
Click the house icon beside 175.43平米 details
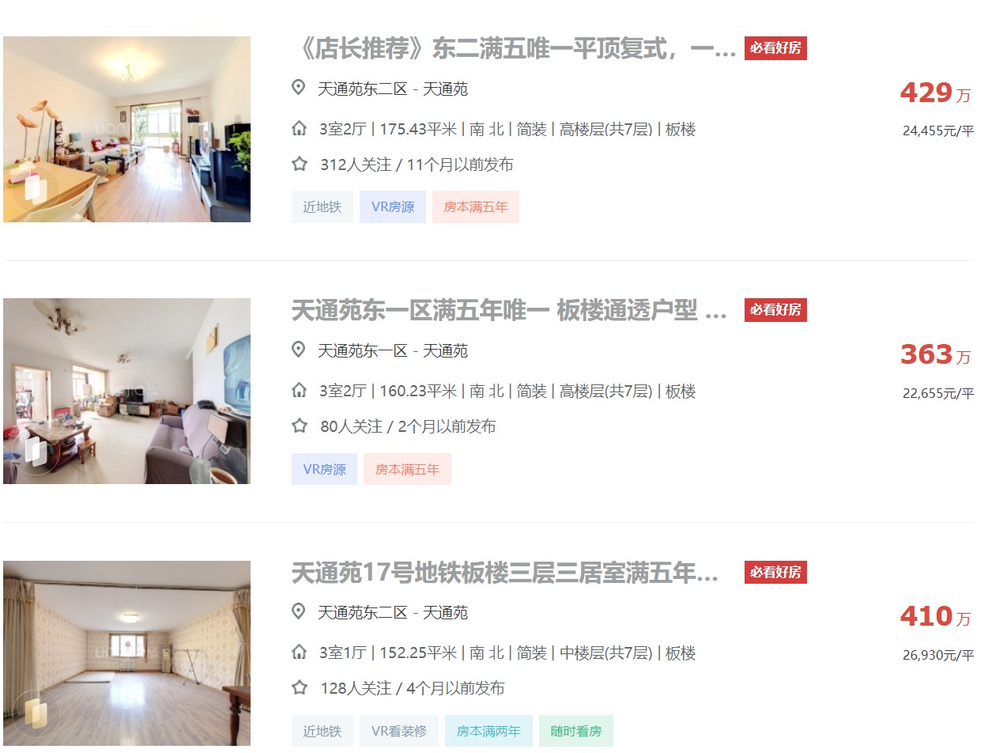[x=299, y=128]
